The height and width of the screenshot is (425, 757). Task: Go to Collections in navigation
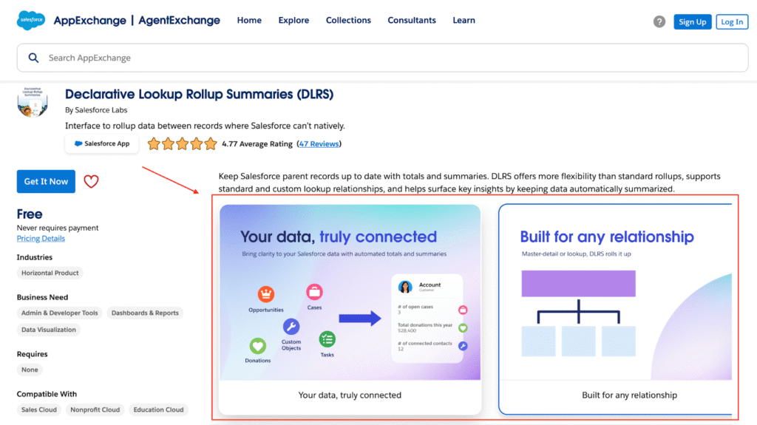pos(348,20)
